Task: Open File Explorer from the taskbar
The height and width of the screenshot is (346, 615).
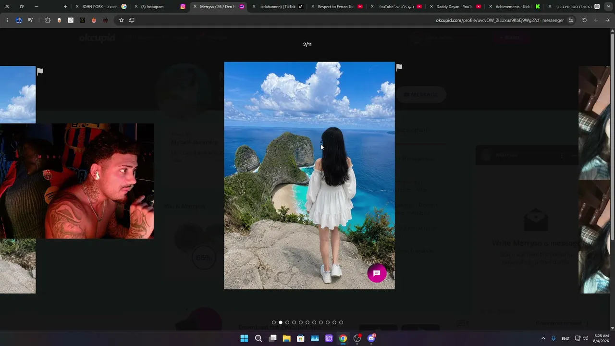Action: (286, 338)
